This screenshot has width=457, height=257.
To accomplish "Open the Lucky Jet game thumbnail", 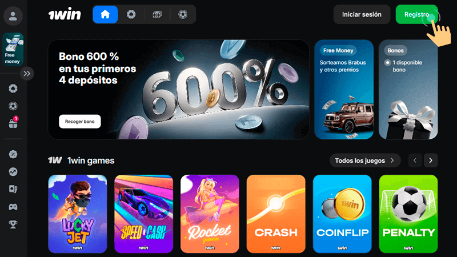I will (x=78, y=214).
